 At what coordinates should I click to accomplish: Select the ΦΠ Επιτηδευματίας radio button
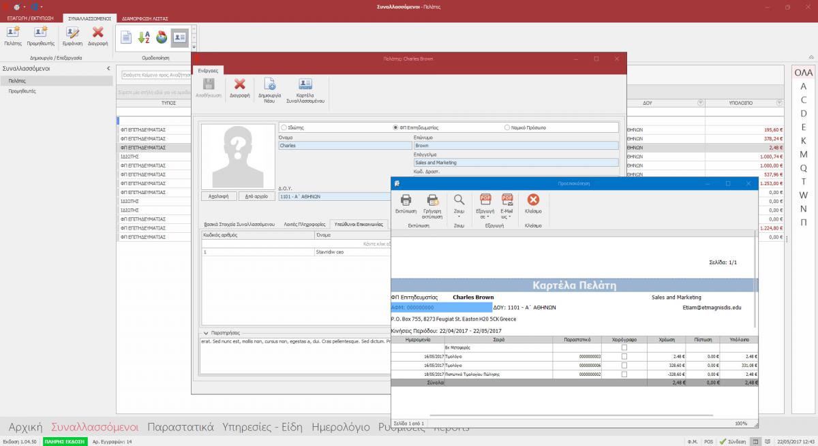pyautogui.click(x=396, y=127)
